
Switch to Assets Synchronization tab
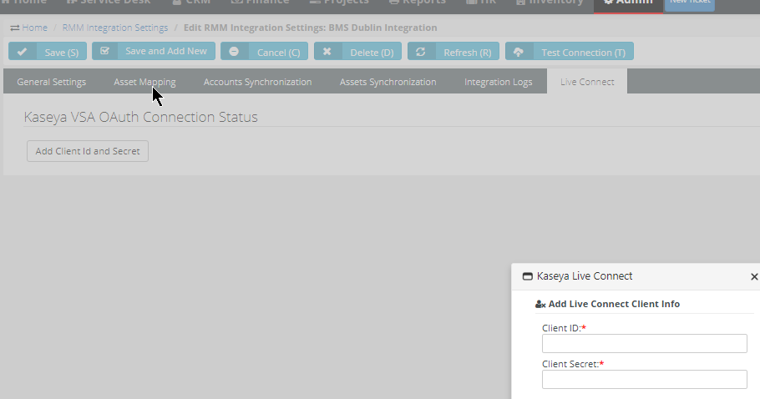(x=388, y=82)
